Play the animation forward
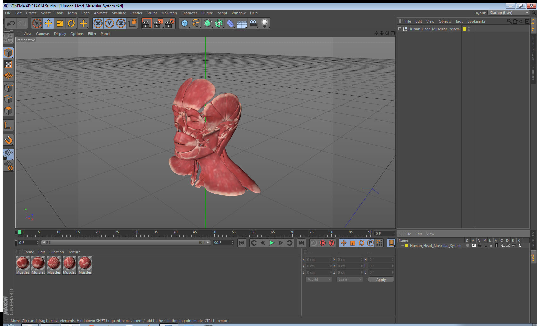Image resolution: width=537 pixels, height=326 pixels. (272, 243)
